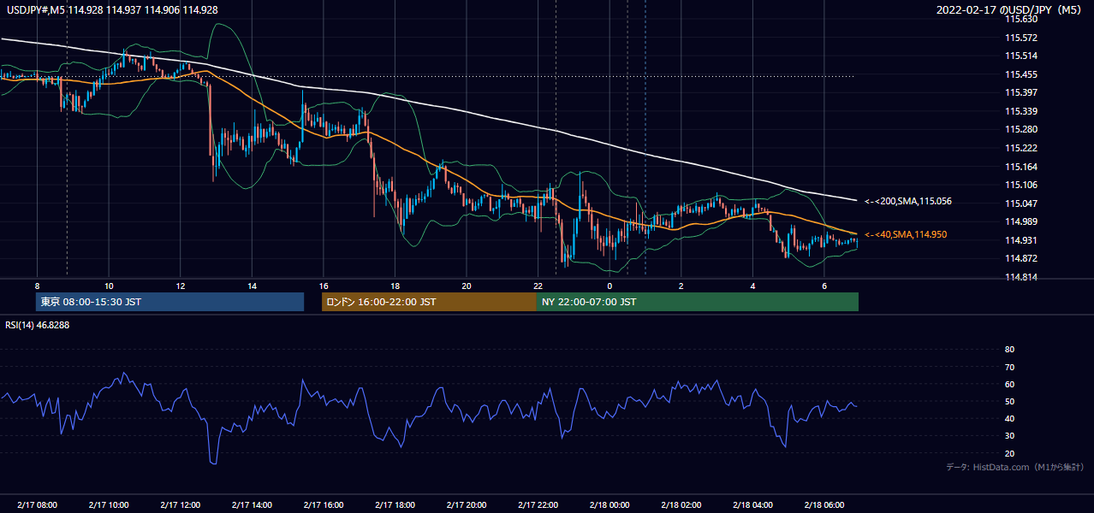Select the 東京 08:00-15:30 JST session bar

[x=169, y=302]
